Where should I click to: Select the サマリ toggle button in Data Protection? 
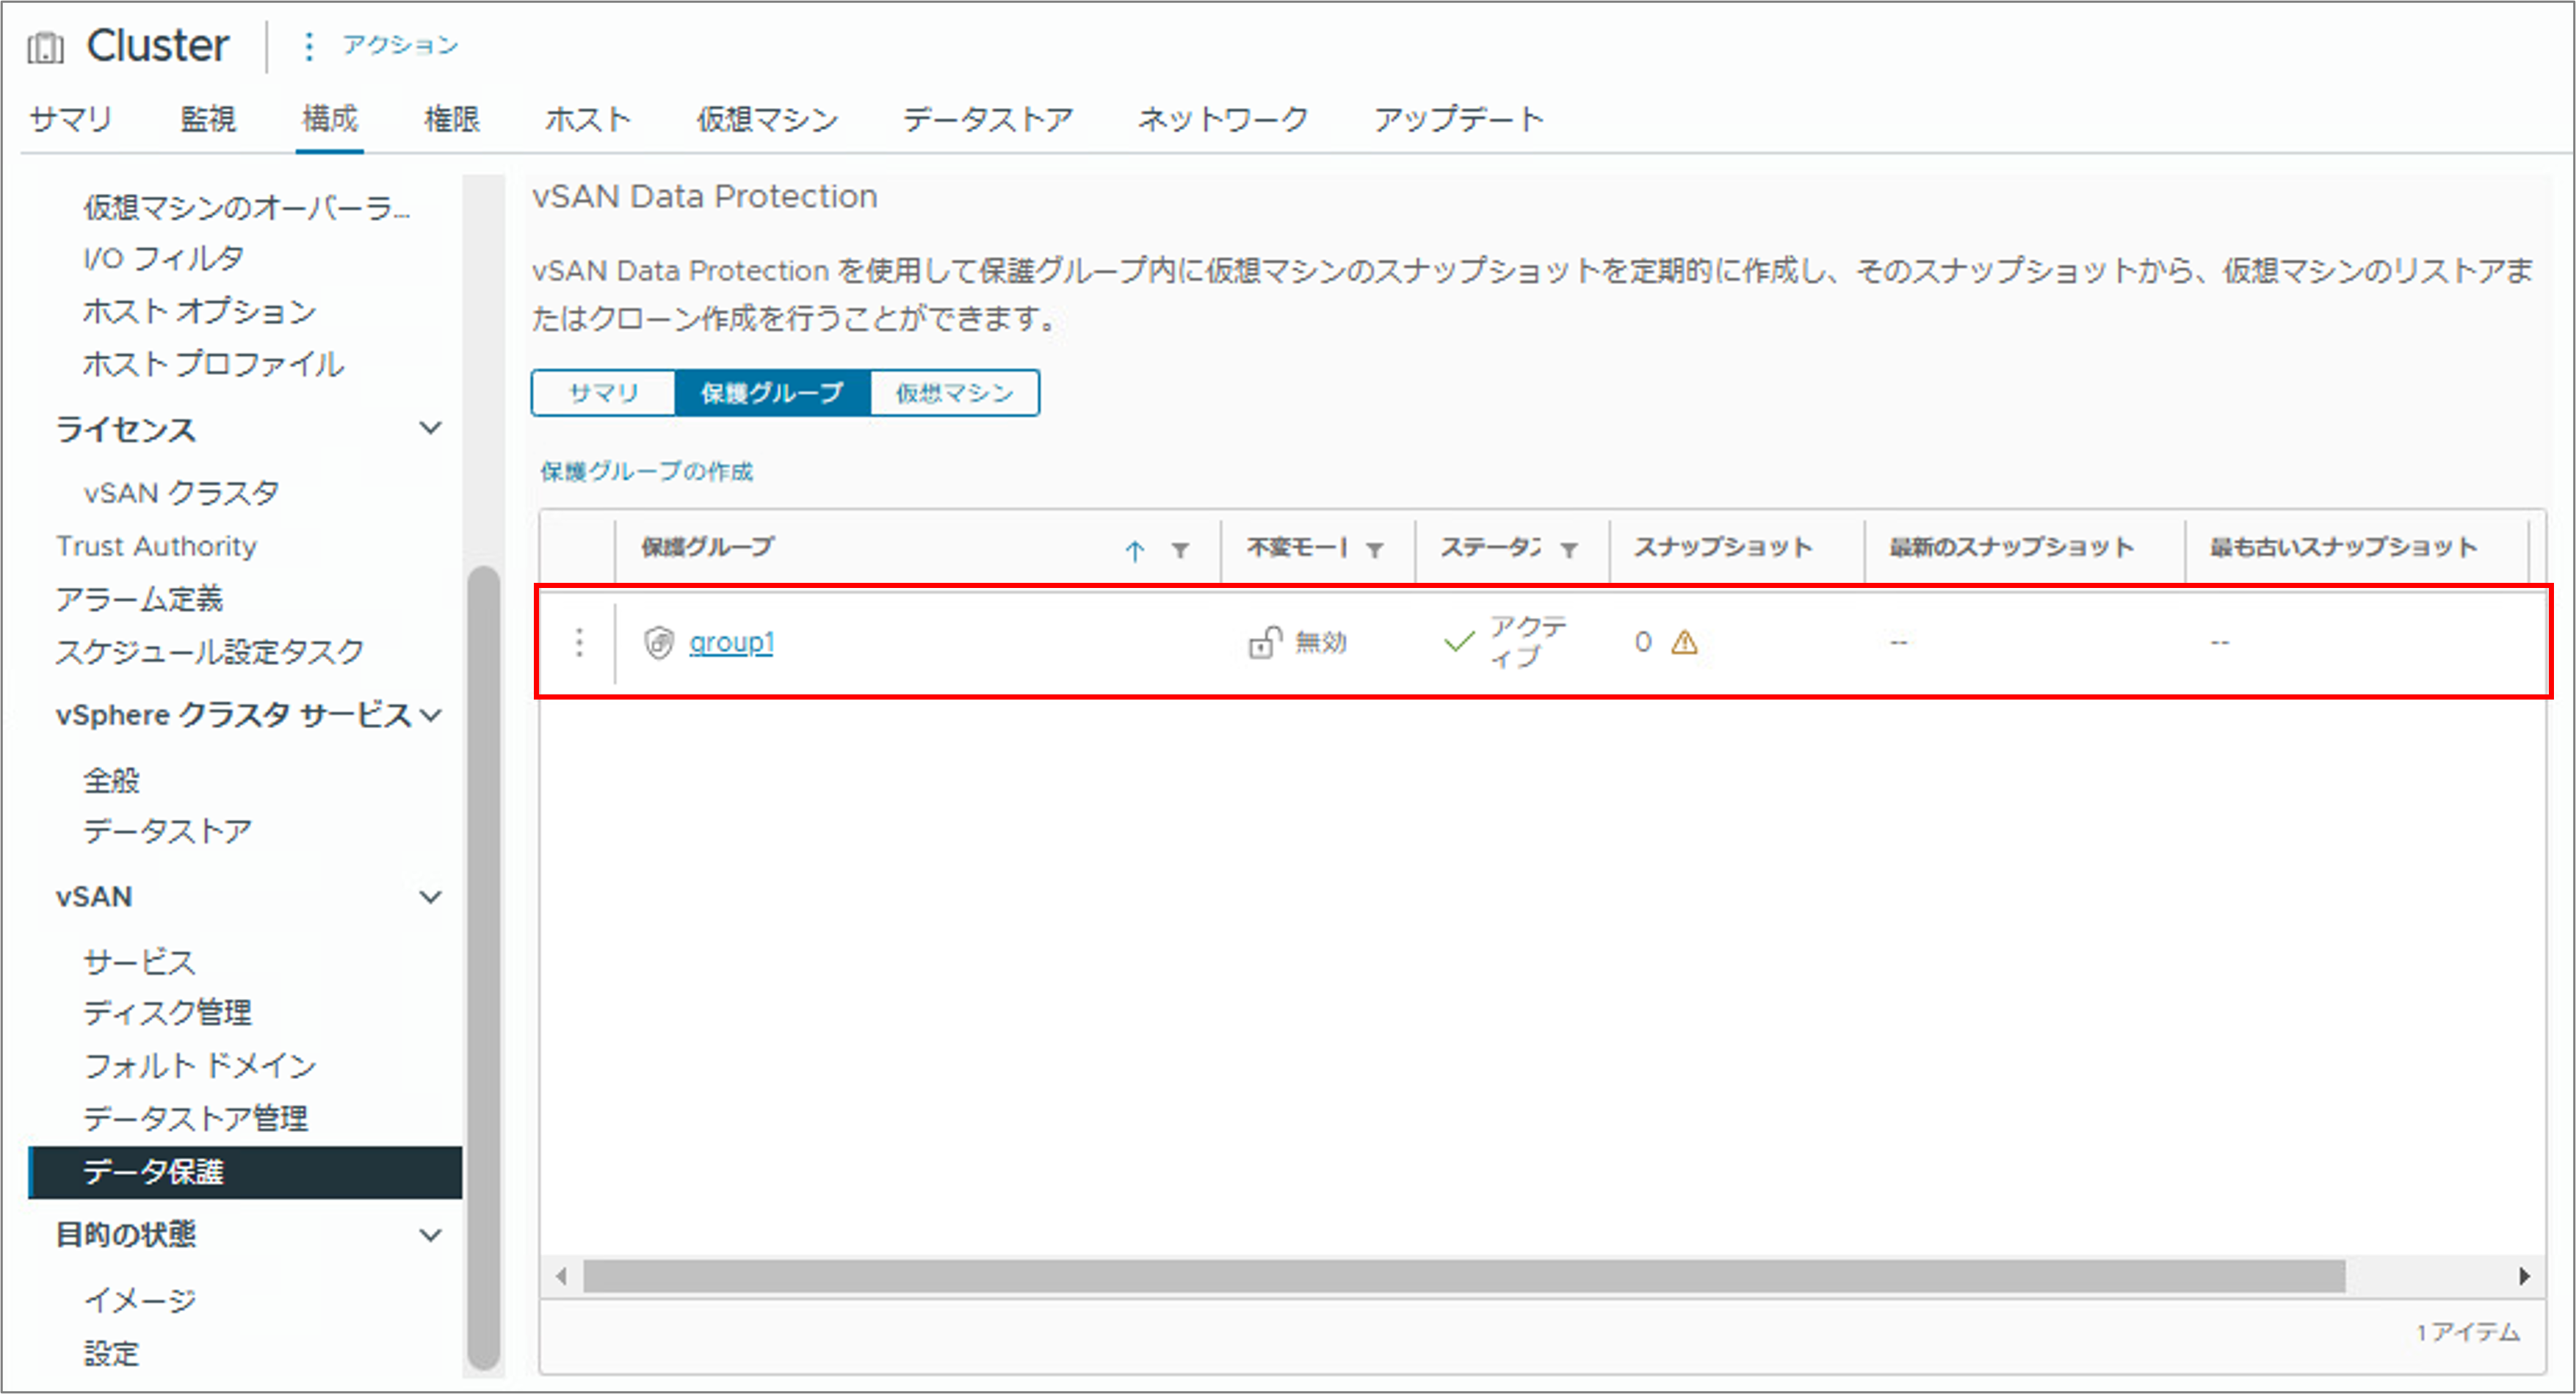(x=603, y=393)
